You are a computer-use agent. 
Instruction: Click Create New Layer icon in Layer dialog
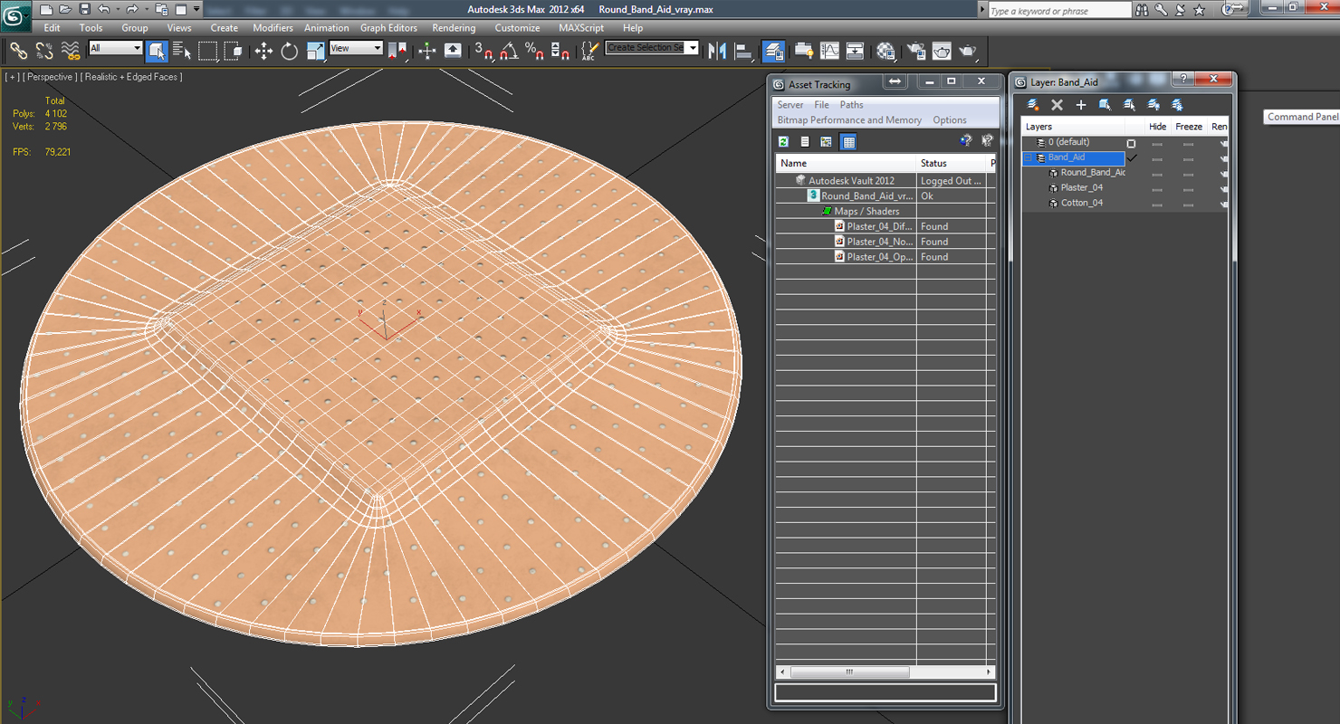(x=1033, y=105)
